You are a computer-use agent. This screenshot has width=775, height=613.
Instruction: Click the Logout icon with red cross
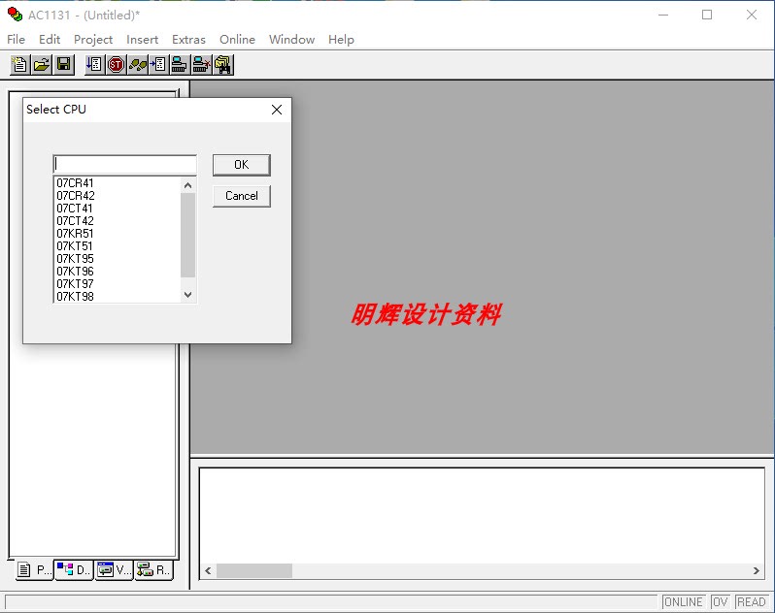201,65
